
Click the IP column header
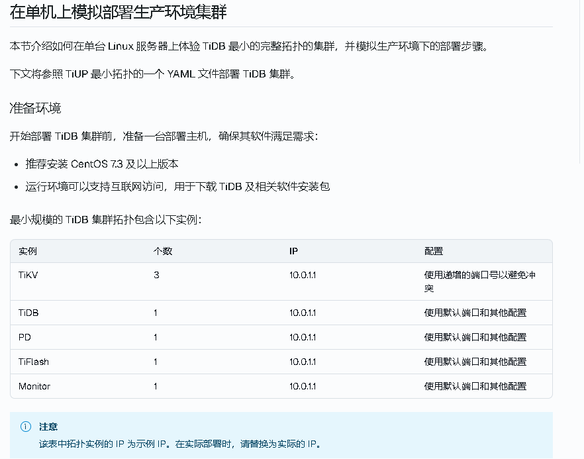coord(293,251)
